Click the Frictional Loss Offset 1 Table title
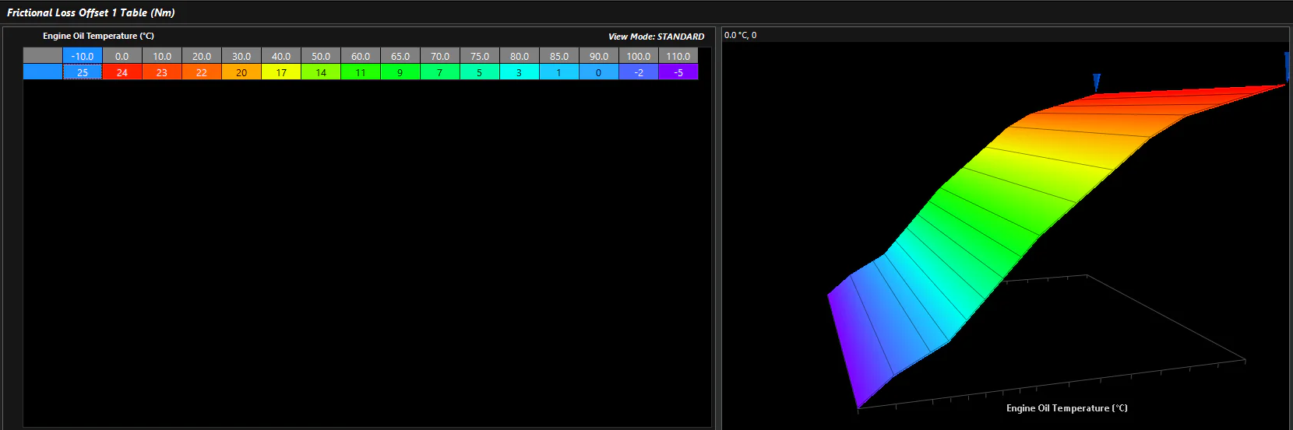The width and height of the screenshot is (1293, 430). (91, 12)
